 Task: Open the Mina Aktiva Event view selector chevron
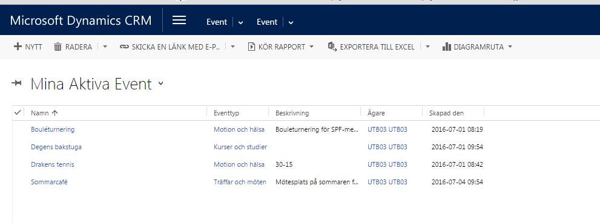[160, 83]
